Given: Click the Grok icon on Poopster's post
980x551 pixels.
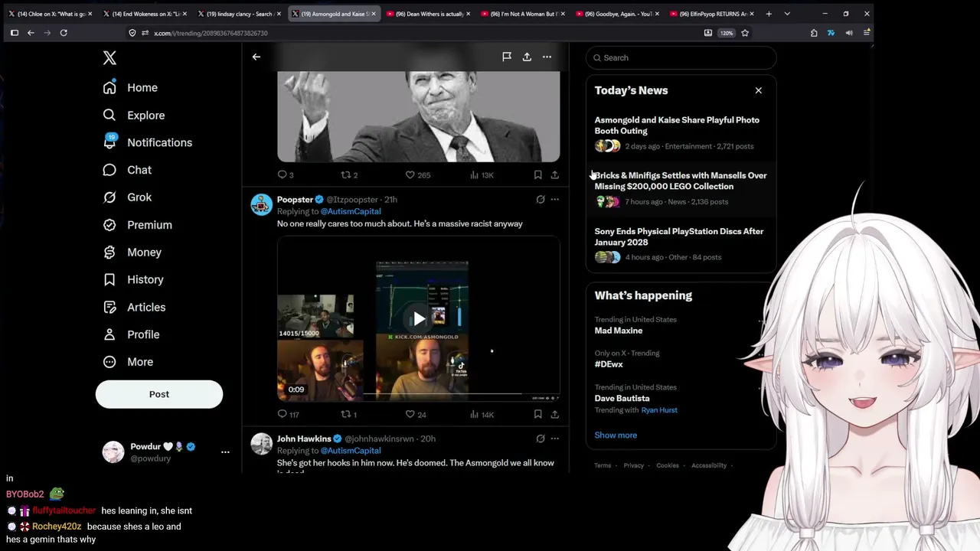Looking at the screenshot, I should pos(541,200).
